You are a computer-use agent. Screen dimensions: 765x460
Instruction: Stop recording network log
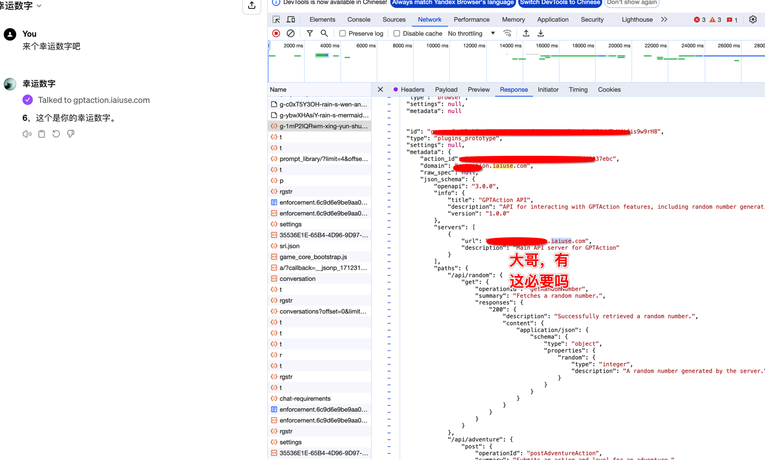276,33
